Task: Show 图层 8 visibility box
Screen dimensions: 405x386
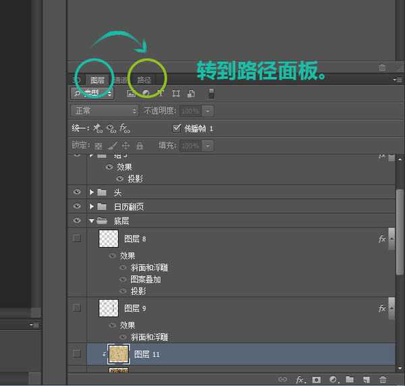Action: [77, 238]
